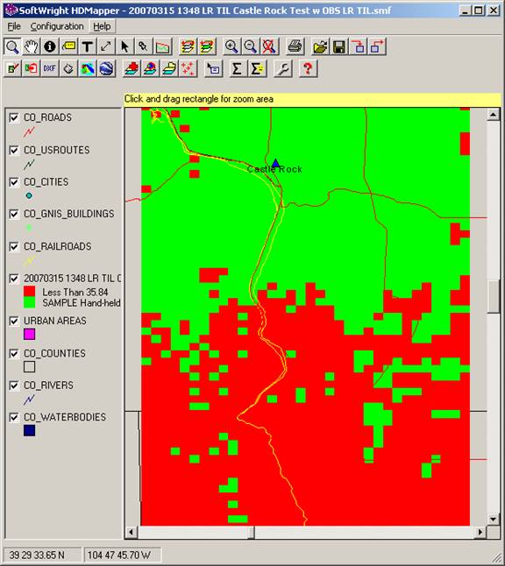Click the CO_COUNTIES outline swatch
Screen dimensions: 505x566
[29, 367]
